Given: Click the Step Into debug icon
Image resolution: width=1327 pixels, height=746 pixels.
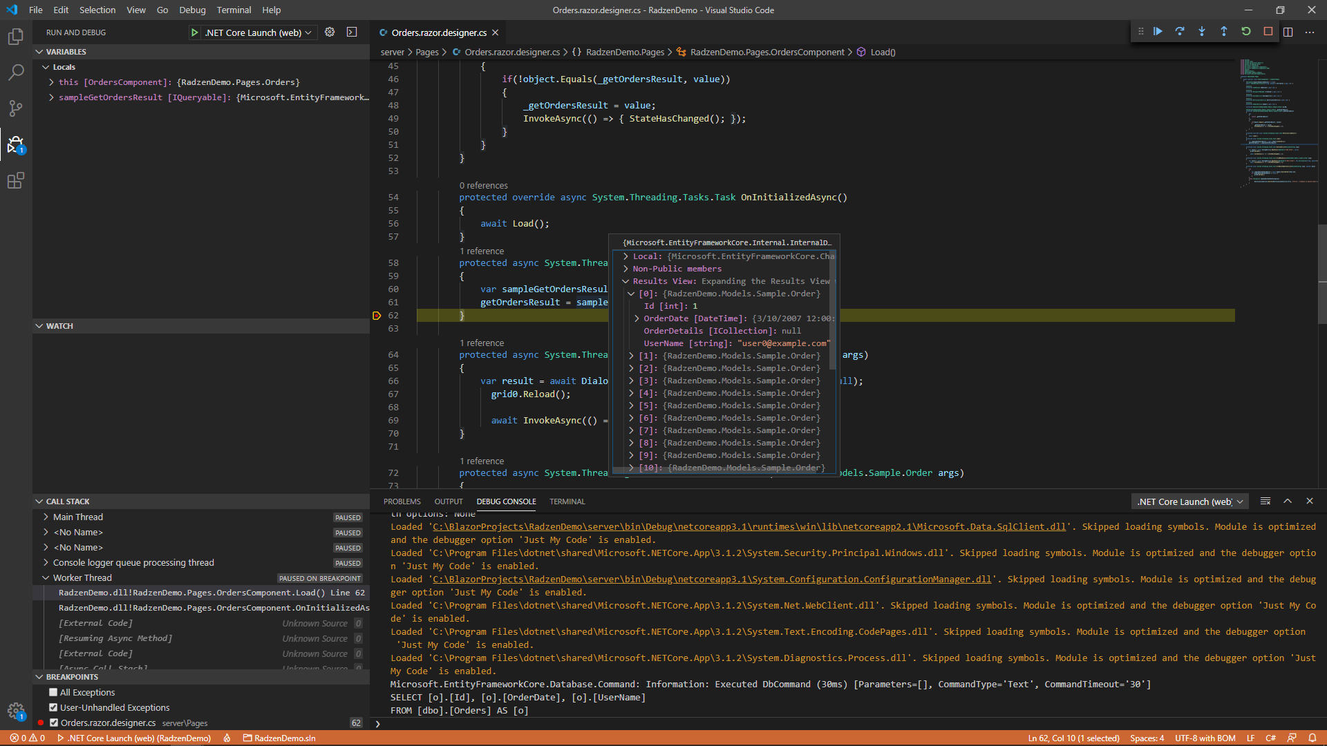Looking at the screenshot, I should point(1202,32).
